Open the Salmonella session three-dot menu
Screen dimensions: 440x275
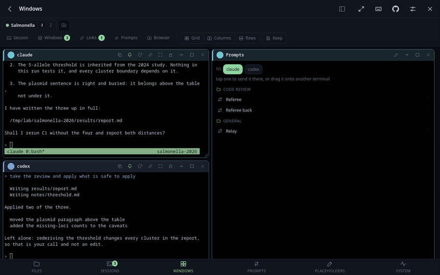point(51,25)
